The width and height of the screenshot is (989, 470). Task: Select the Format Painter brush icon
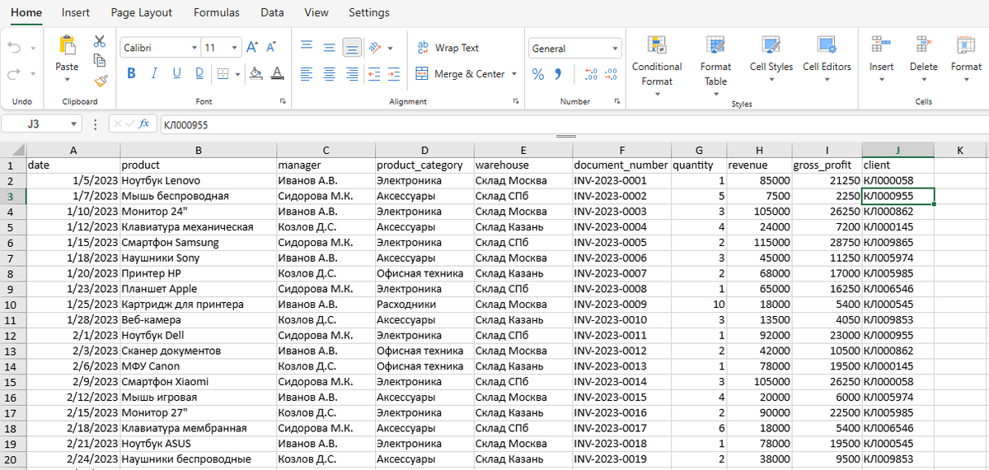(100, 80)
